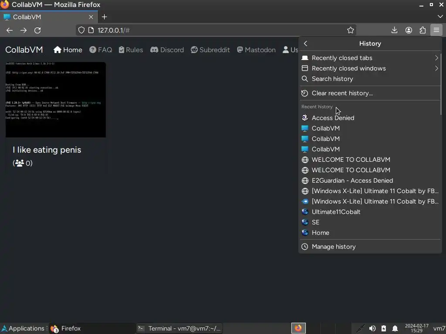Open SE history entry
This screenshot has width=446, height=334.
pyautogui.click(x=370, y=222)
